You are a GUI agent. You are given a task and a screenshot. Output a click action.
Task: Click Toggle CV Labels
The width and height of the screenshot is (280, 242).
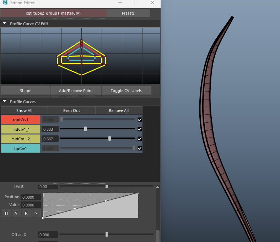(126, 91)
